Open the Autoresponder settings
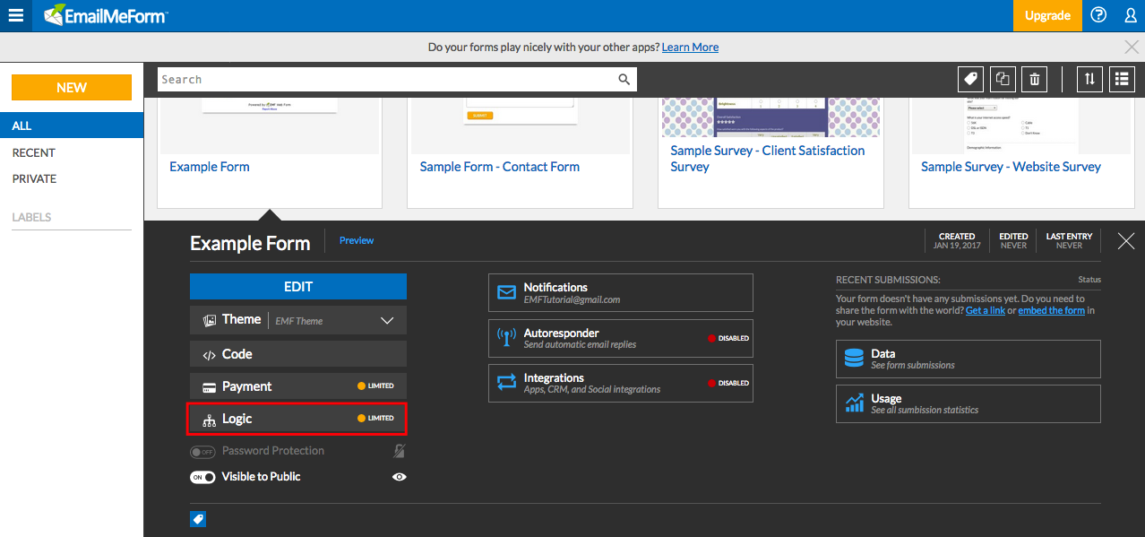The height and width of the screenshot is (537, 1145). (620, 338)
